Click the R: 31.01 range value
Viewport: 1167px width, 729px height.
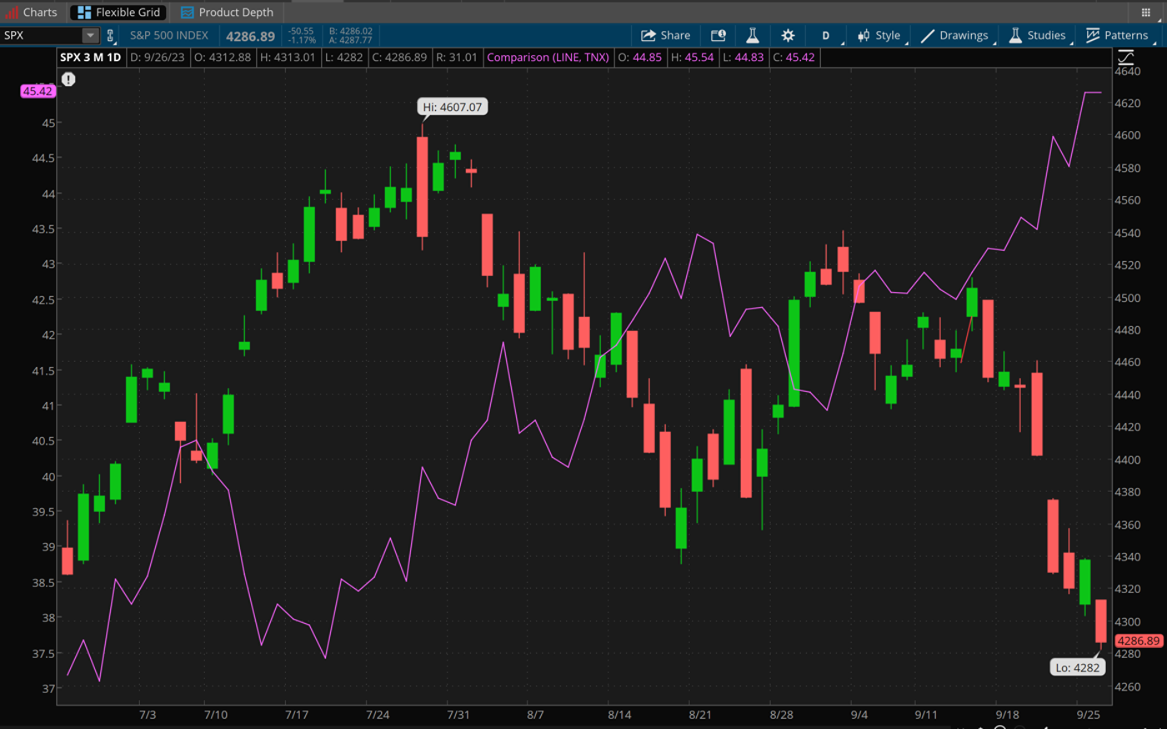pyautogui.click(x=457, y=58)
